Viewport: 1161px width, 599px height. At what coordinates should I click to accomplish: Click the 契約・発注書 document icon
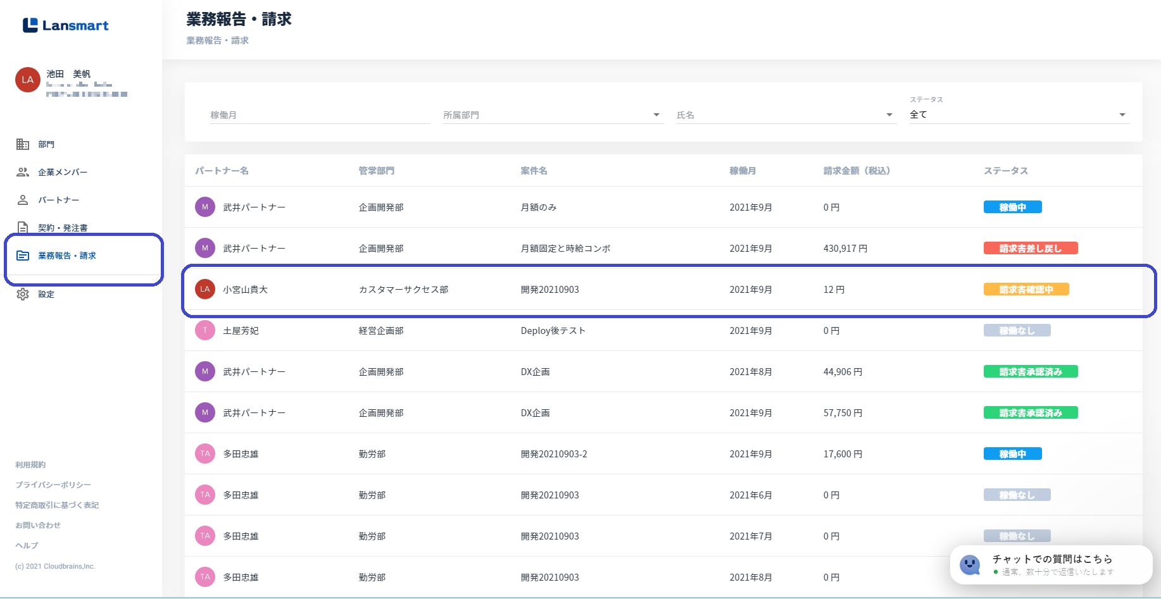(x=23, y=228)
